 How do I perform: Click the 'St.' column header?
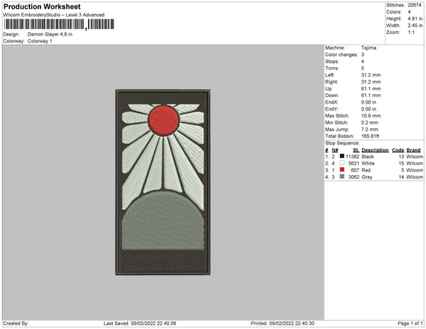[356, 150]
